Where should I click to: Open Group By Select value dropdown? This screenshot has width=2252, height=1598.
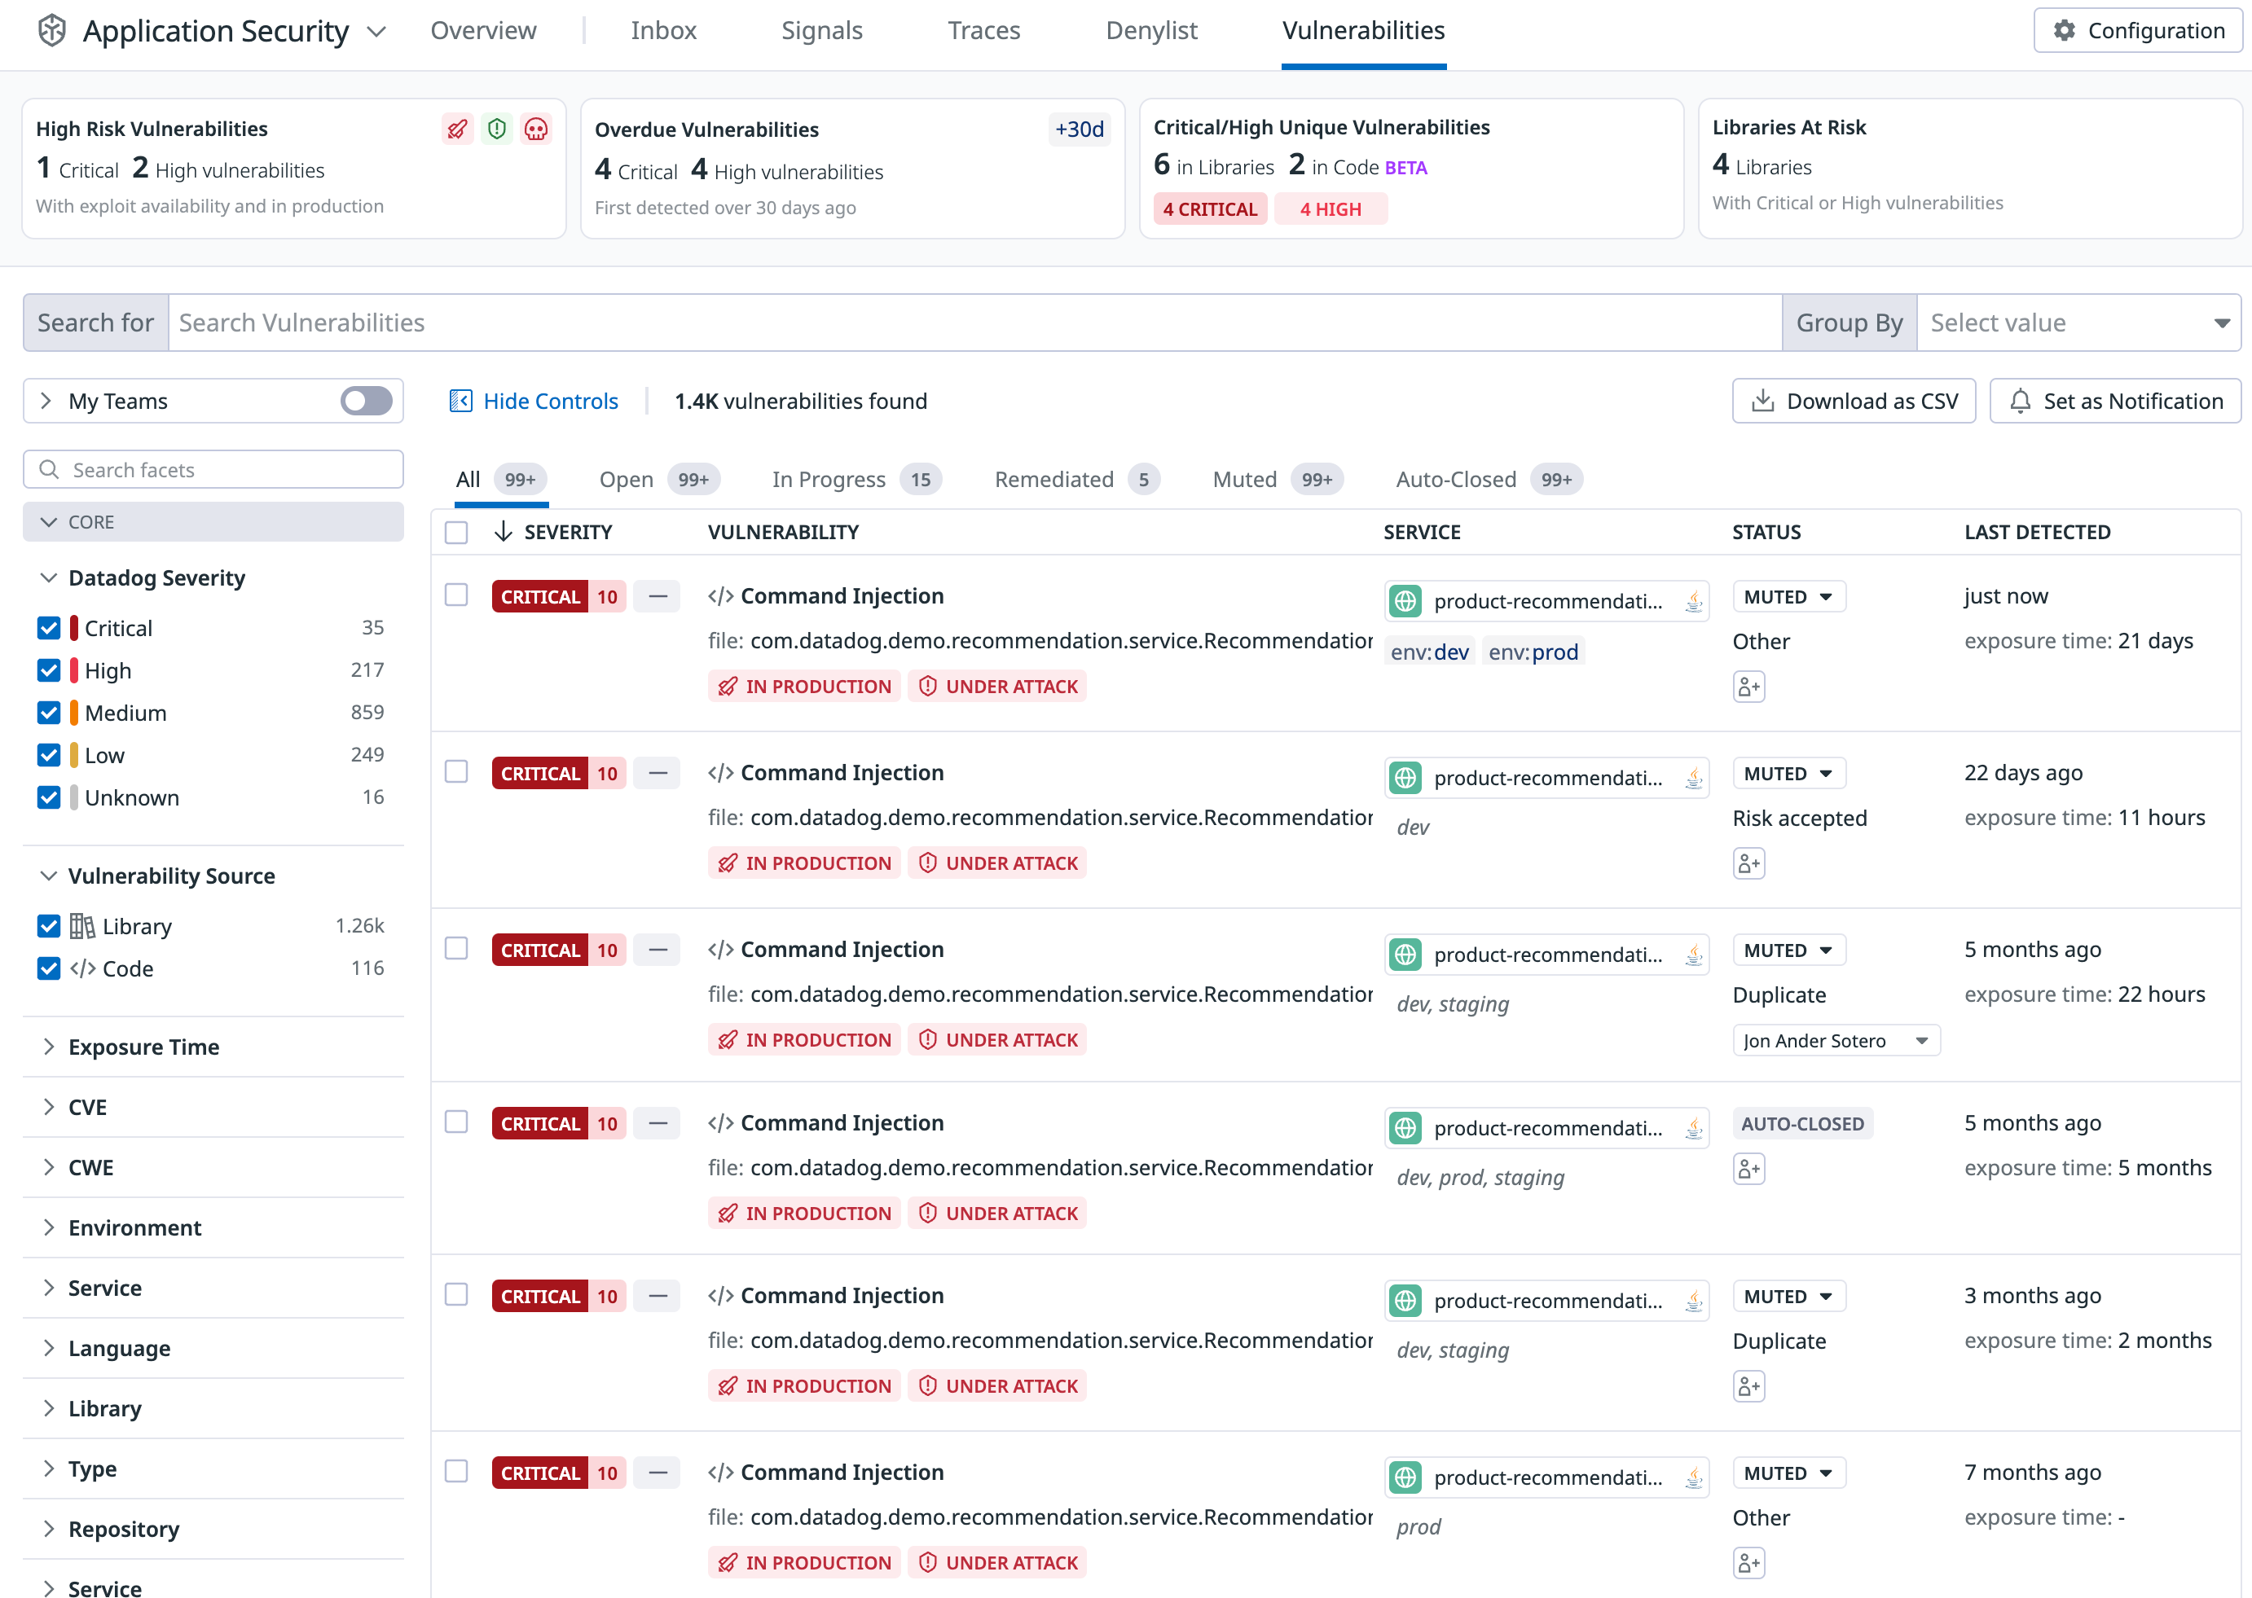coord(2078,323)
